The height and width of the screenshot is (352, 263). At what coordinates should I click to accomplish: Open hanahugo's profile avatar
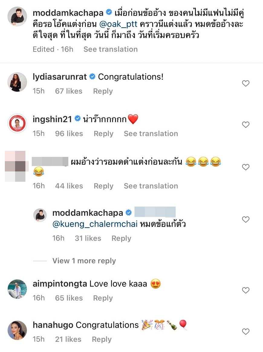coord(17,330)
